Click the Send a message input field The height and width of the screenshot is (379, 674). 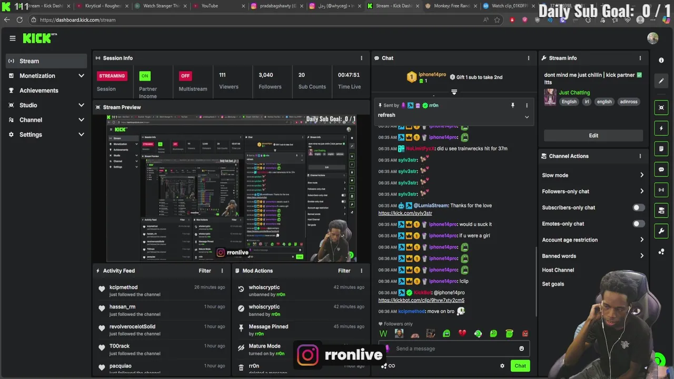(x=453, y=348)
